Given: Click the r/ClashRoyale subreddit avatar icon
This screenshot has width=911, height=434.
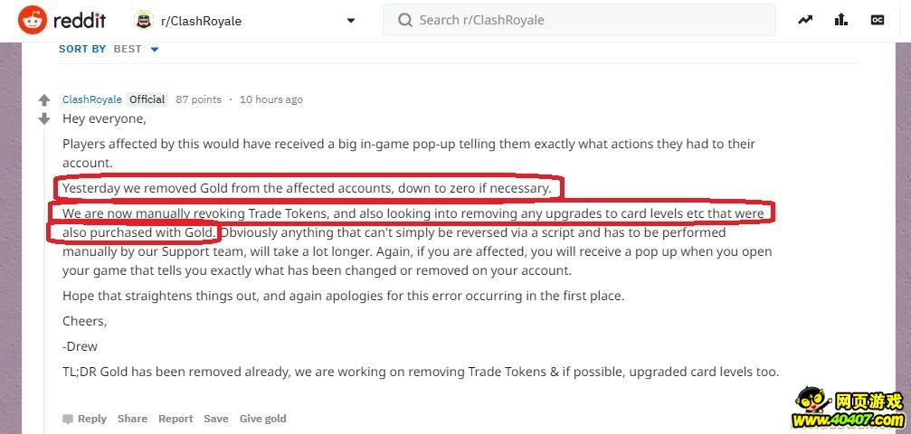Looking at the screenshot, I should click(144, 20).
